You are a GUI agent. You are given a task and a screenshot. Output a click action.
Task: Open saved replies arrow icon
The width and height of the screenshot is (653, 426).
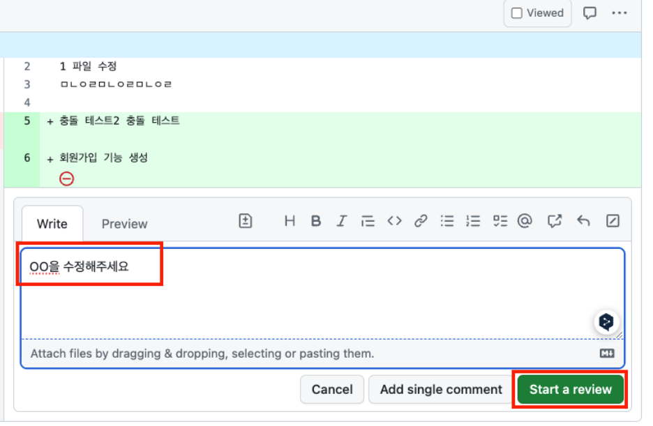coord(583,220)
